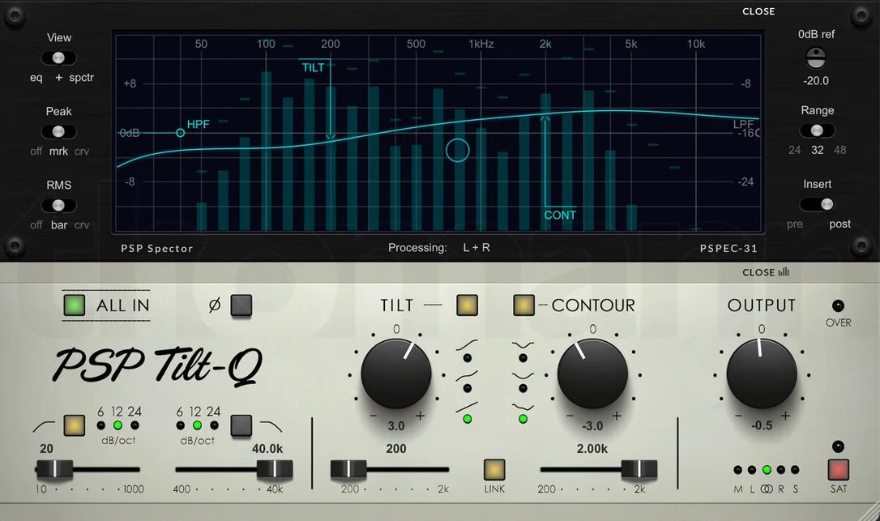Select low-pass 6 dB/oct slope LED
Image resolution: width=880 pixels, height=521 pixels.
point(180,425)
